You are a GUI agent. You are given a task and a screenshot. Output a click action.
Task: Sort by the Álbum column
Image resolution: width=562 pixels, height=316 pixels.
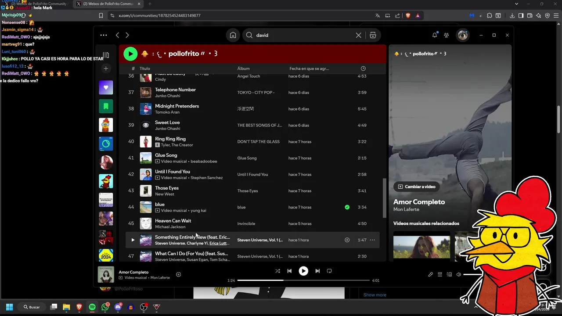pos(243,68)
